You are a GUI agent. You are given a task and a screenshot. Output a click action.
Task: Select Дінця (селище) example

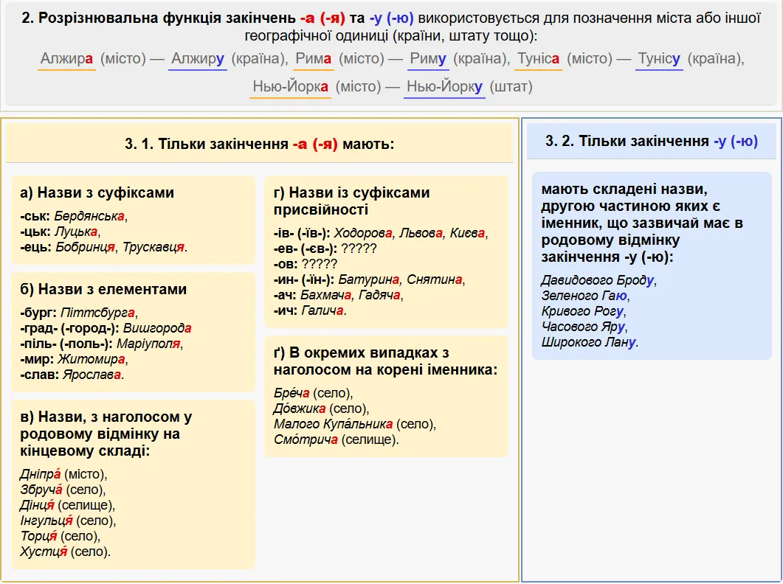(x=67, y=505)
